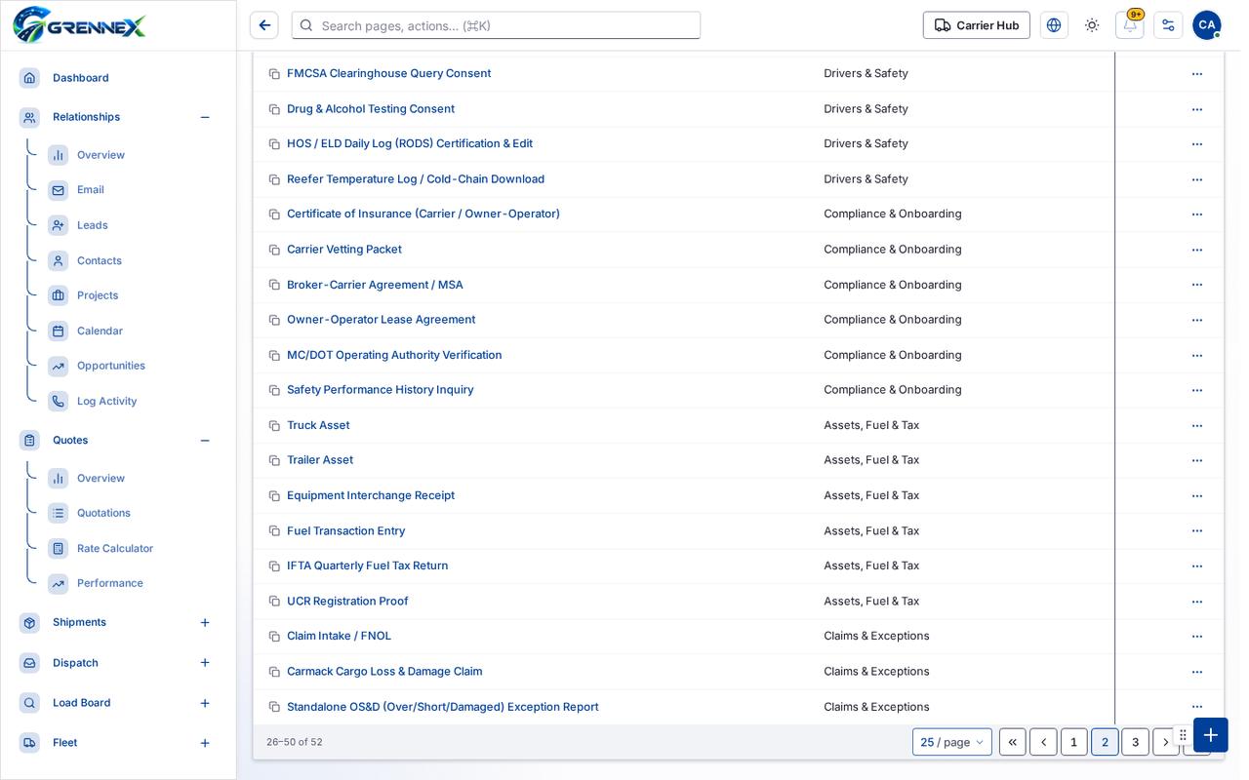Viewport: 1249px width, 780px height.
Task: Open the Calendar icon under Relationships
Action: click(x=59, y=331)
